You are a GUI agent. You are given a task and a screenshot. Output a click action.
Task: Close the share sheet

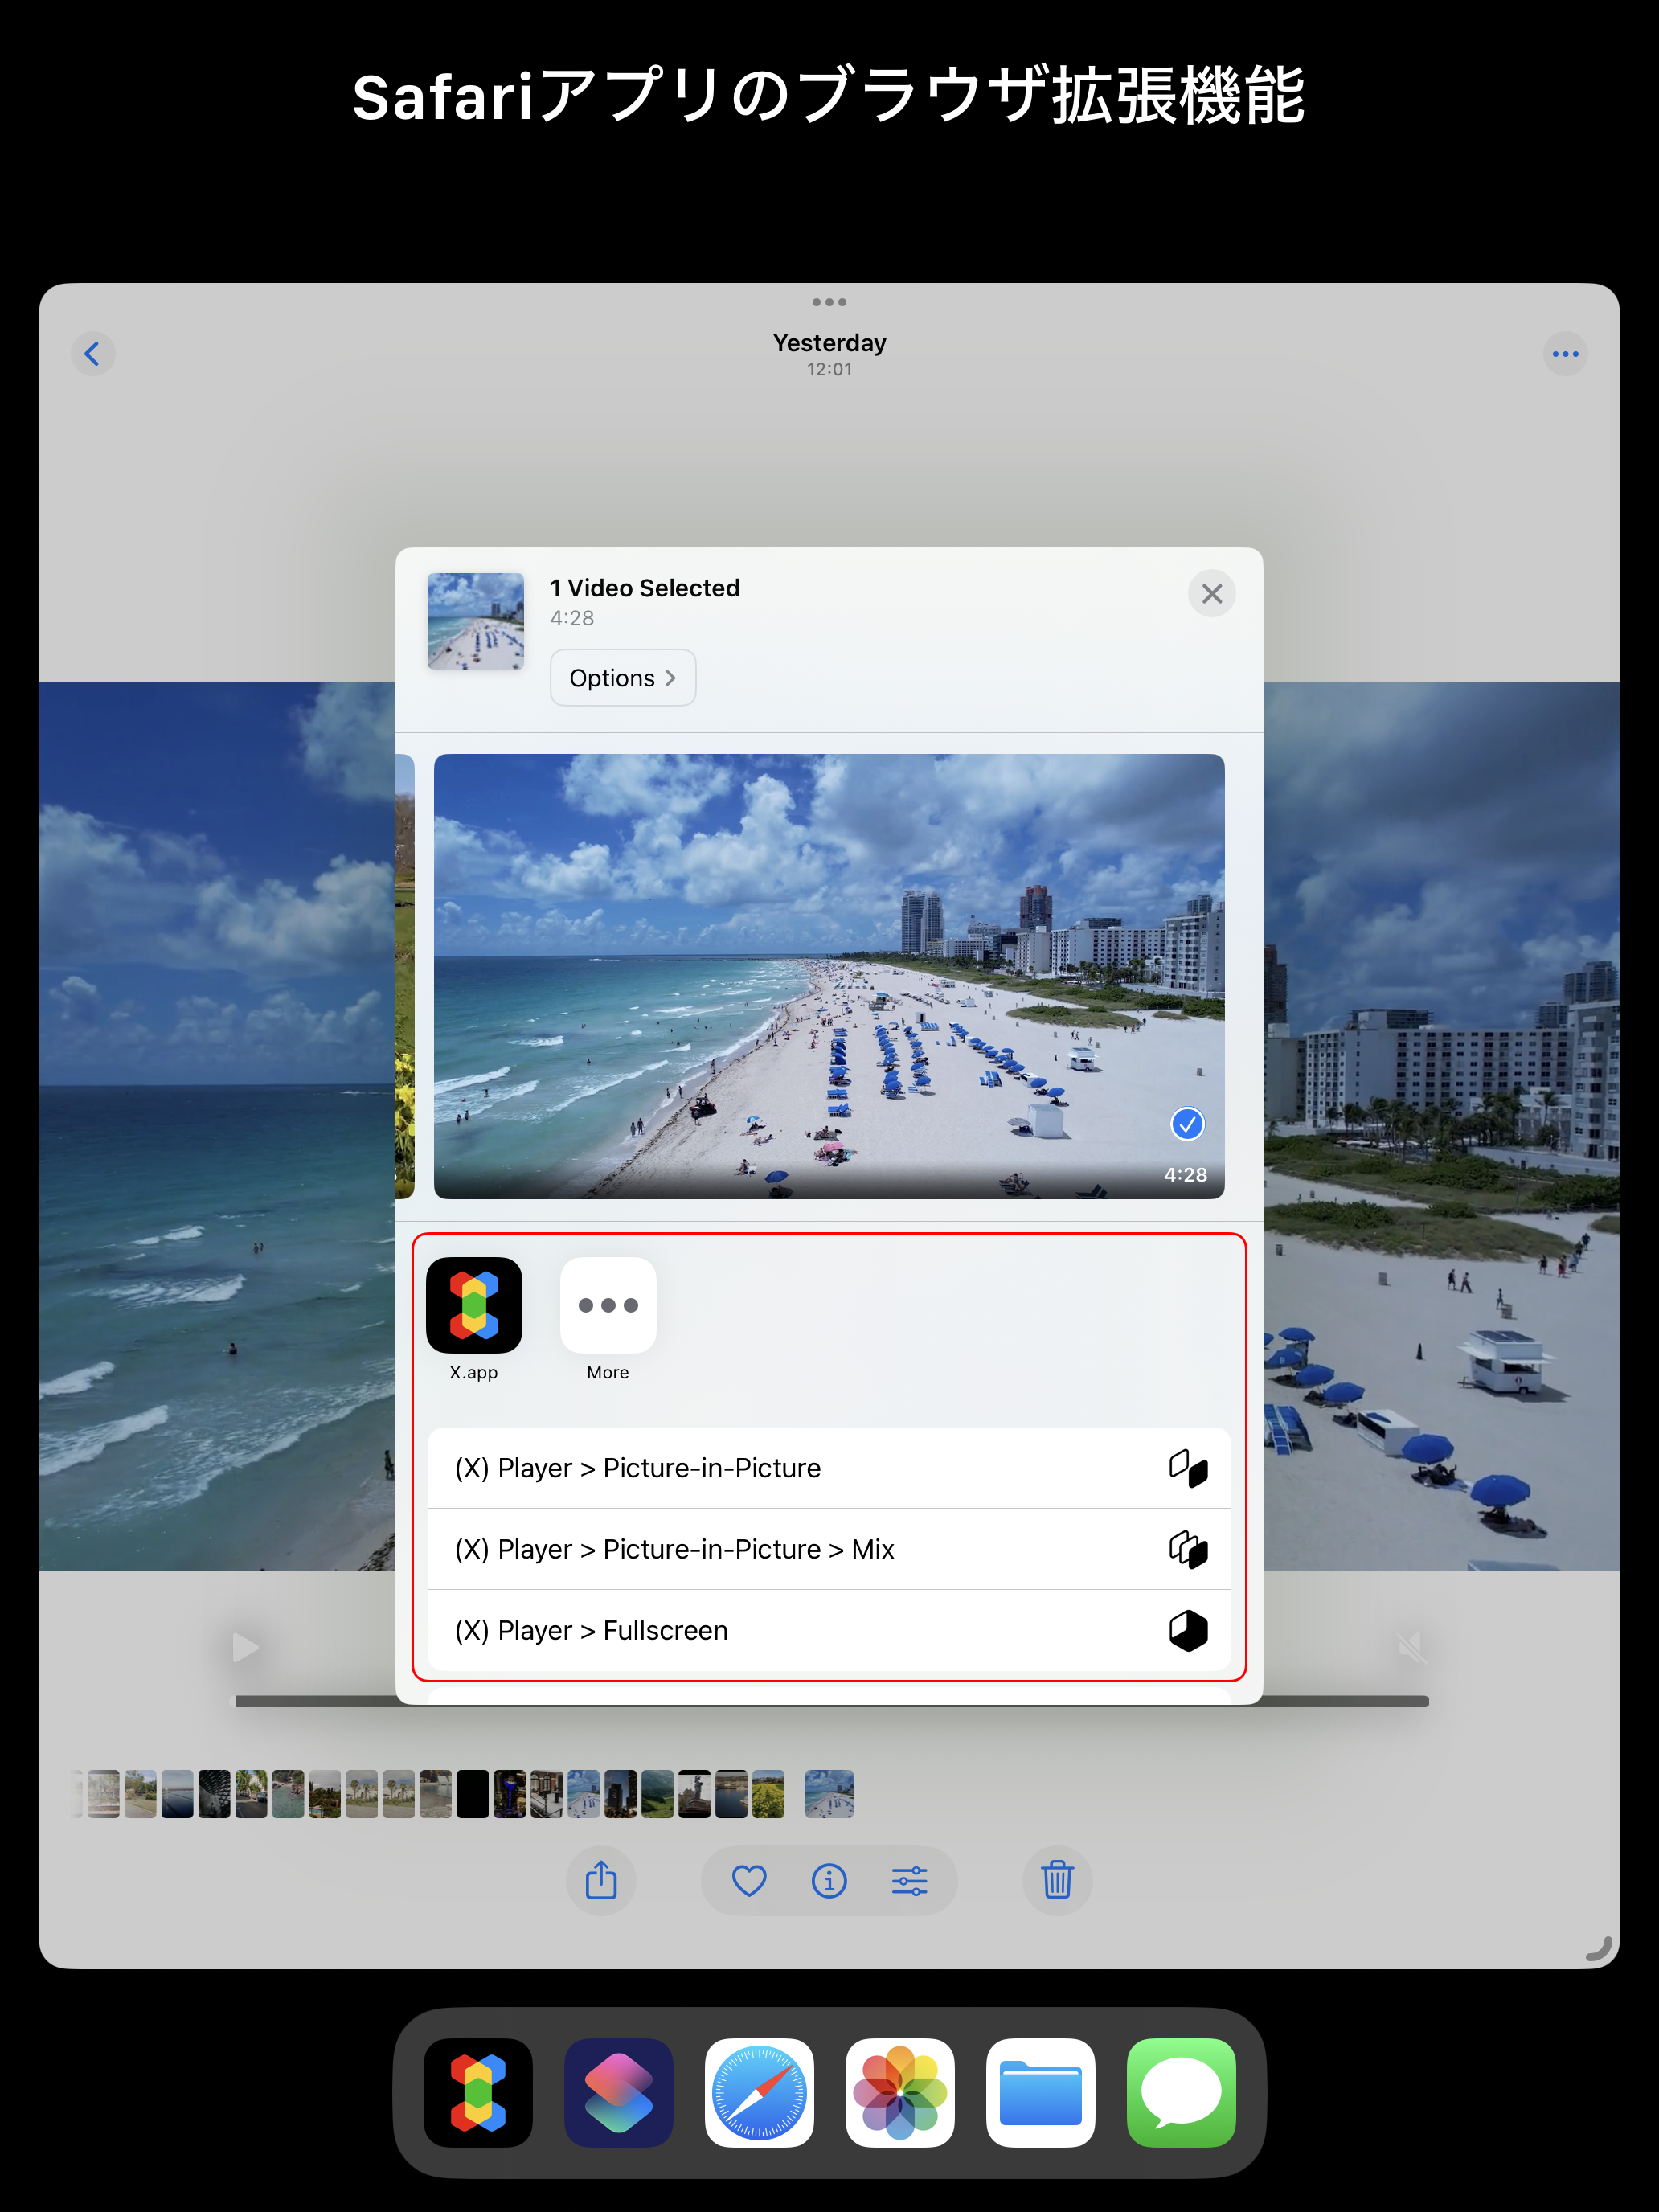click(1212, 594)
